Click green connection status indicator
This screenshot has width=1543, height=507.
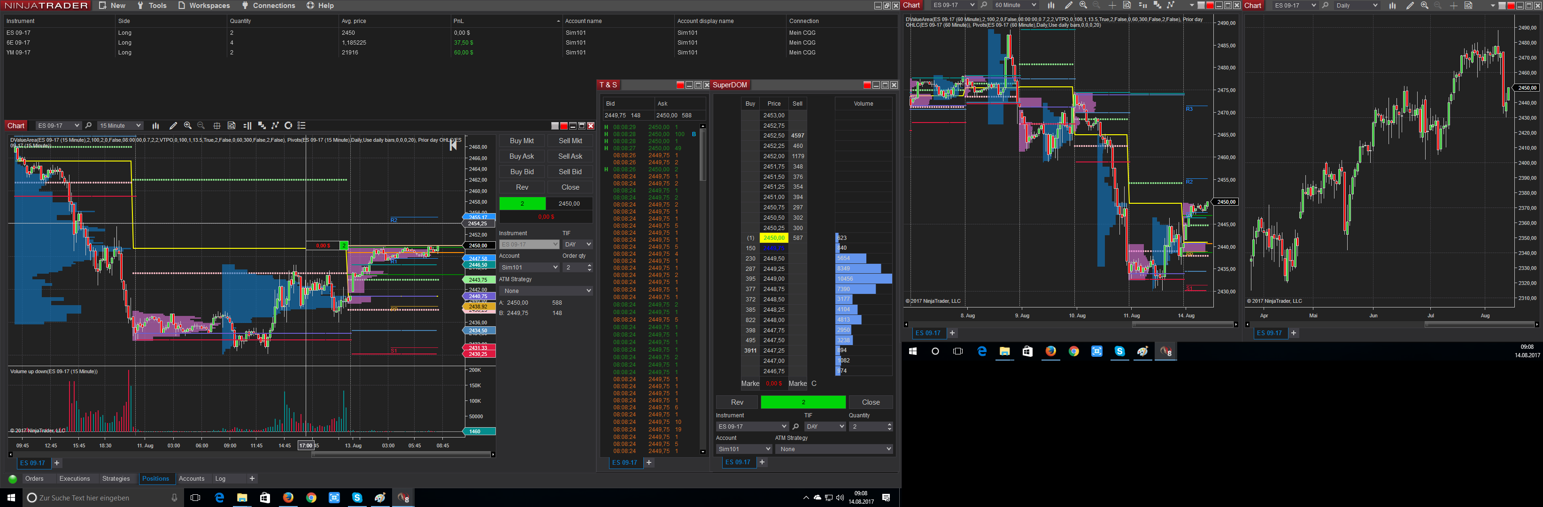(13, 479)
